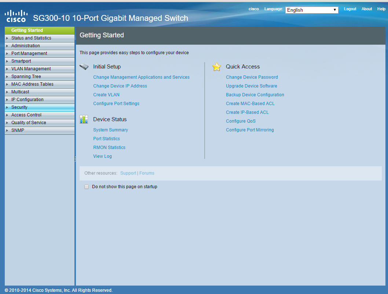Image resolution: width=388 pixels, height=294 pixels.
Task: Open Configure Port Settings link
Action: [116, 104]
